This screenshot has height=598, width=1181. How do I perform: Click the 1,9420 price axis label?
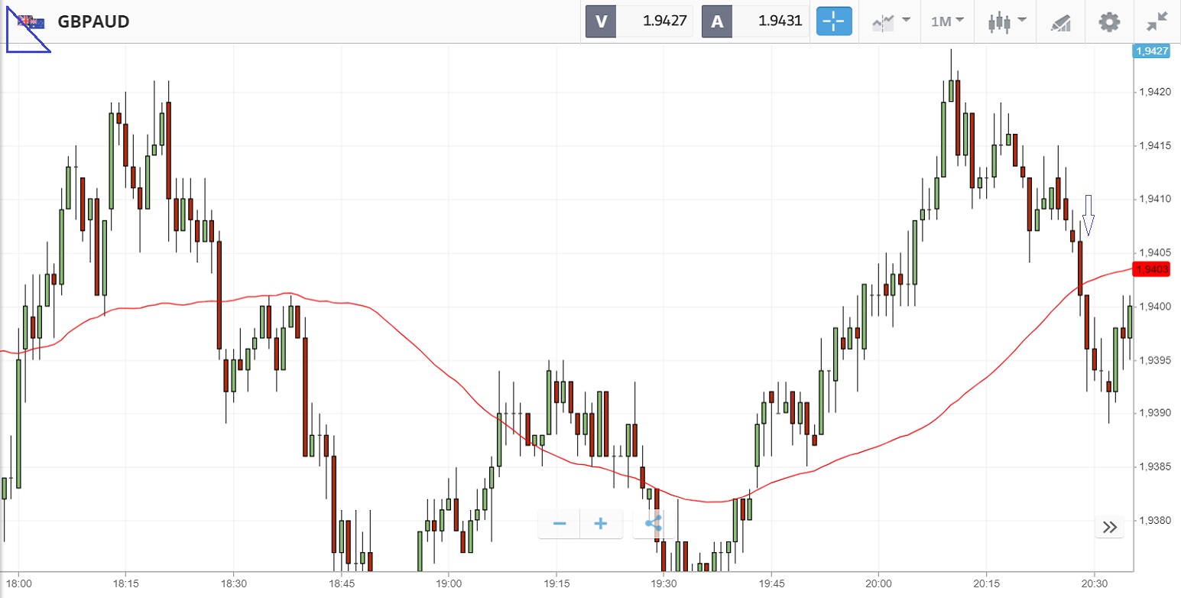(1153, 92)
